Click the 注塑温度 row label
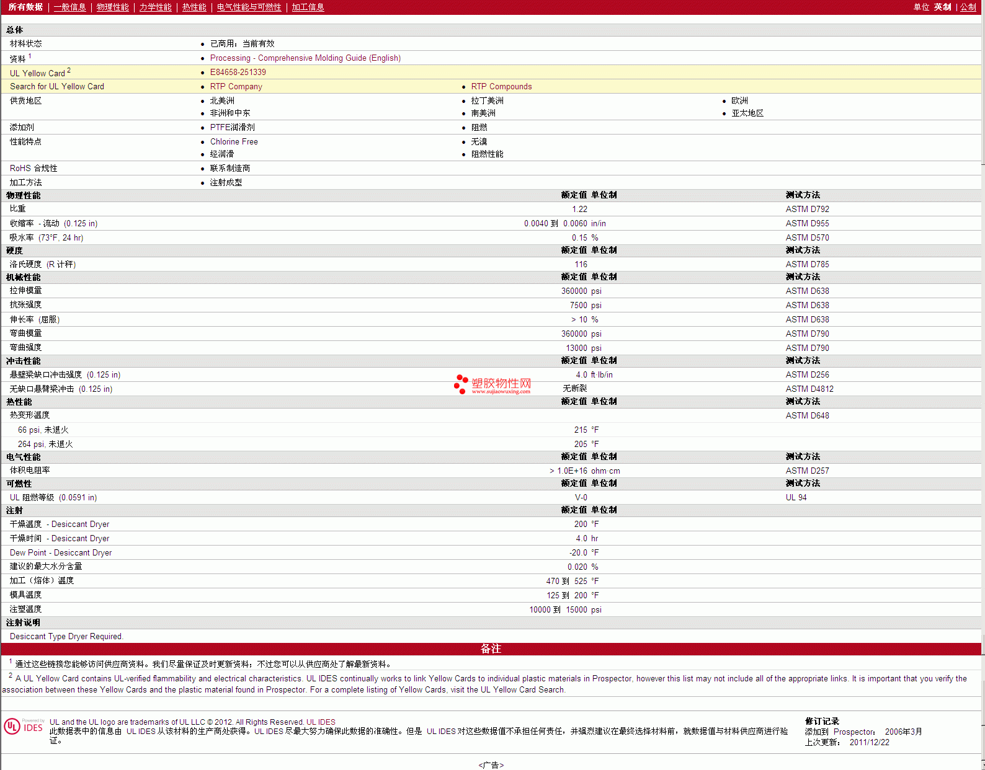Viewport: 985px width, 770px height. click(25, 609)
